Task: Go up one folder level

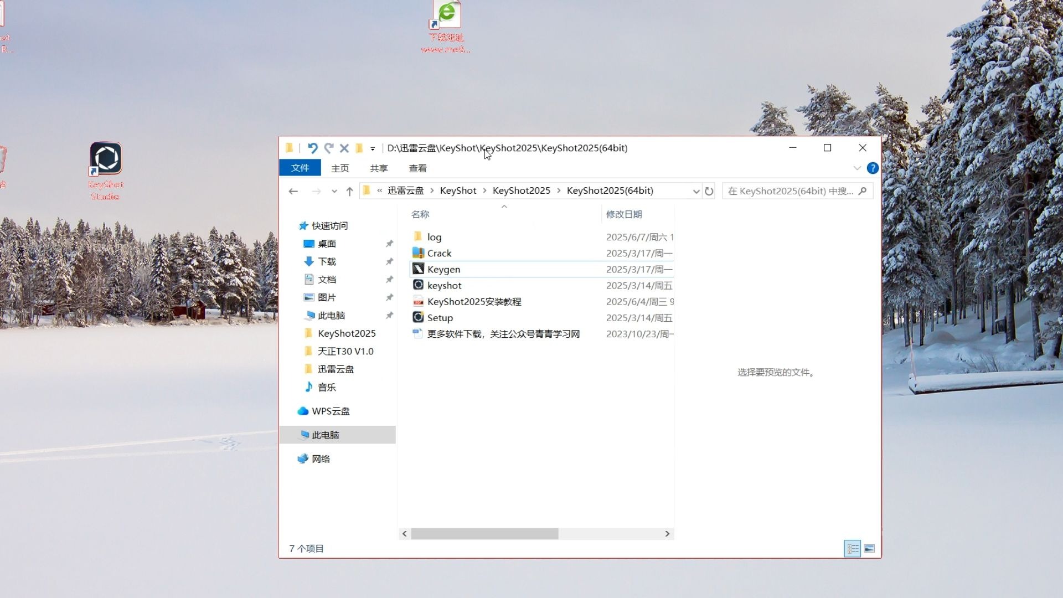Action: coord(349,191)
